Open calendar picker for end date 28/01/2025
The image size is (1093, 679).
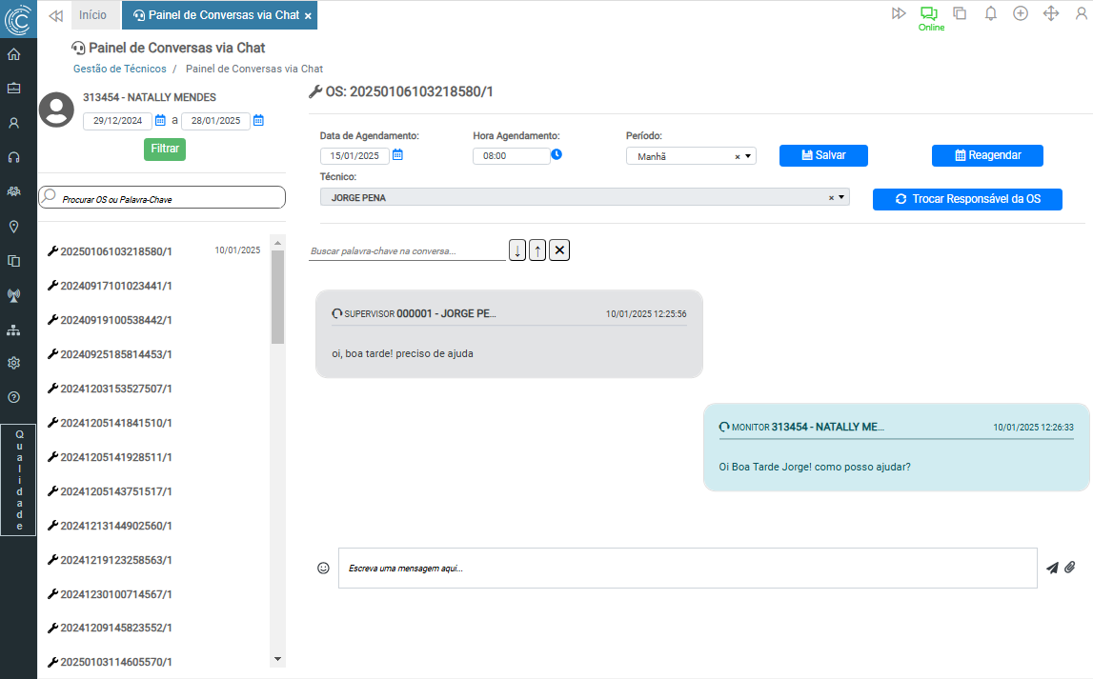click(258, 121)
